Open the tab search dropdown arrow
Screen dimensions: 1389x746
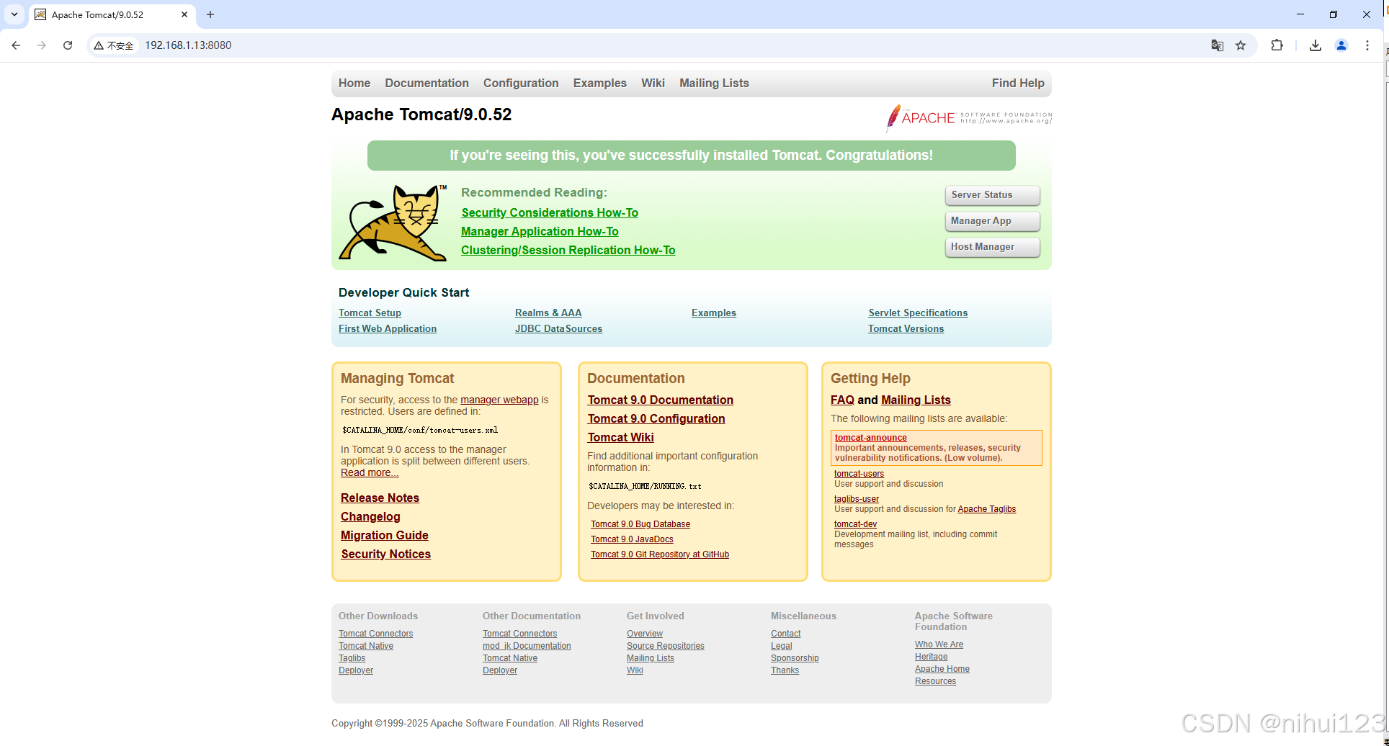coord(14,14)
